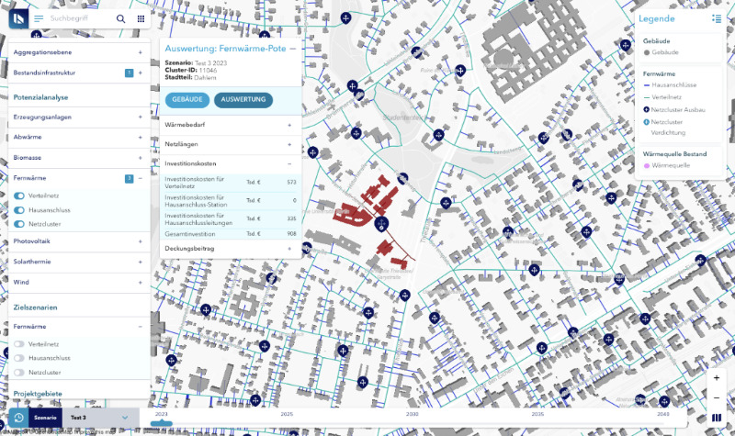Screen dimensions: 735x436
Task: Zoom in with the plus map button
Action: [717, 377]
